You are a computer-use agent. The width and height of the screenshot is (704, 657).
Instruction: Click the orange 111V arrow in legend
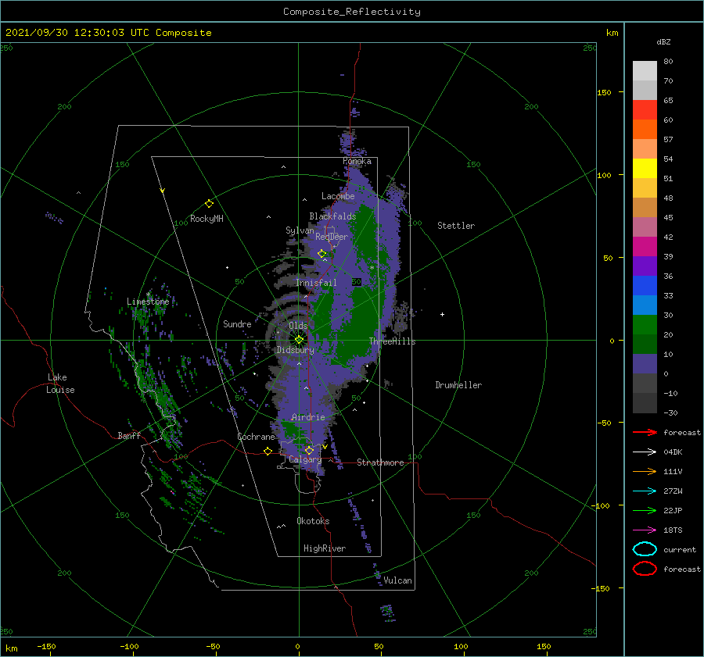click(645, 471)
